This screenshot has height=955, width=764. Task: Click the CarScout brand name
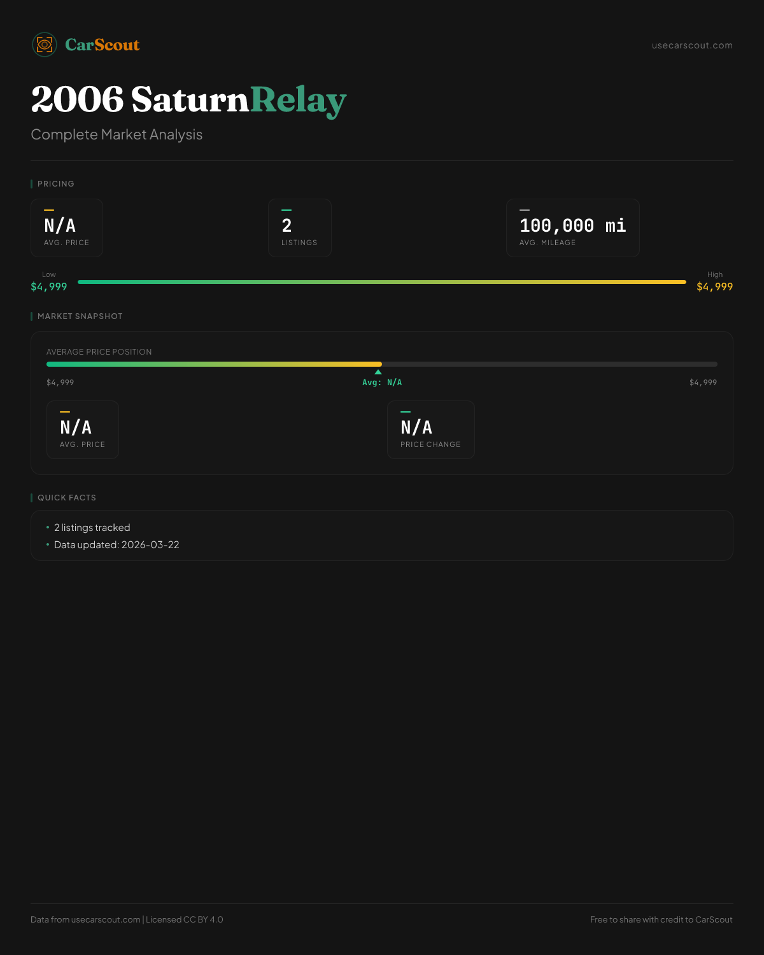[103, 45]
